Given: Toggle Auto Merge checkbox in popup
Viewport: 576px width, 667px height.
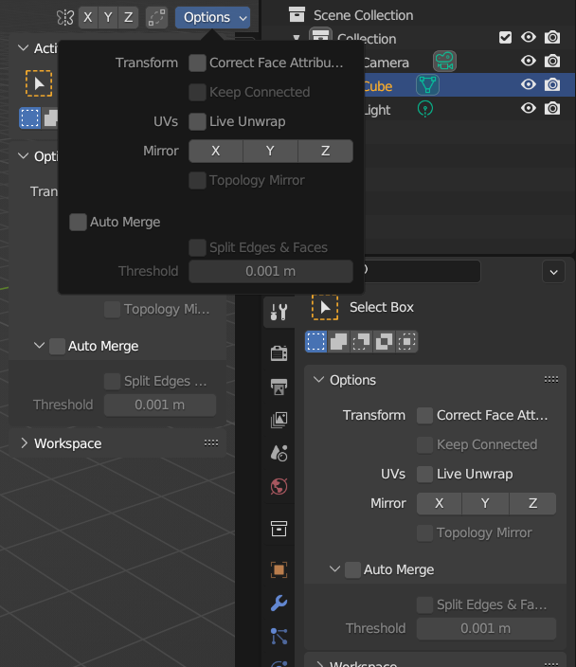Looking at the screenshot, I should coord(78,222).
